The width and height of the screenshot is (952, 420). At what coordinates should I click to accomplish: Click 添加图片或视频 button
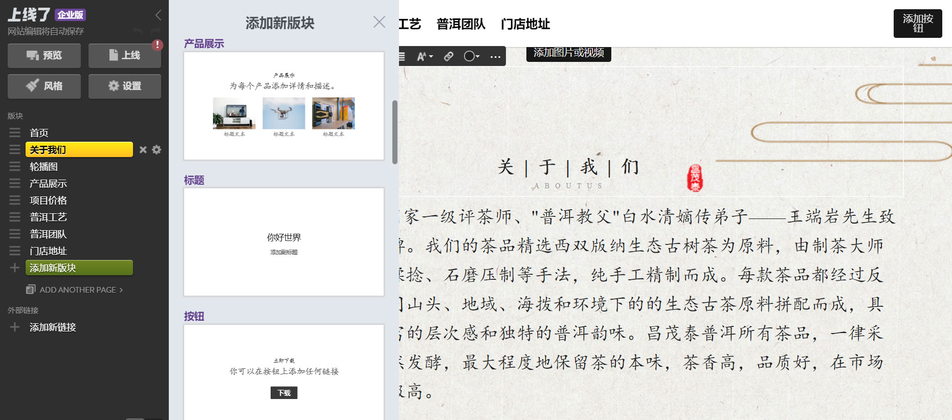point(569,53)
